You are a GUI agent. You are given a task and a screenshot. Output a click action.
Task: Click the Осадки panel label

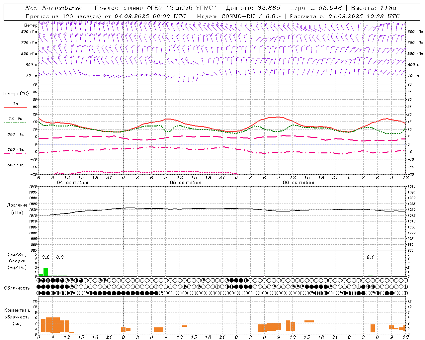[x=17, y=261]
